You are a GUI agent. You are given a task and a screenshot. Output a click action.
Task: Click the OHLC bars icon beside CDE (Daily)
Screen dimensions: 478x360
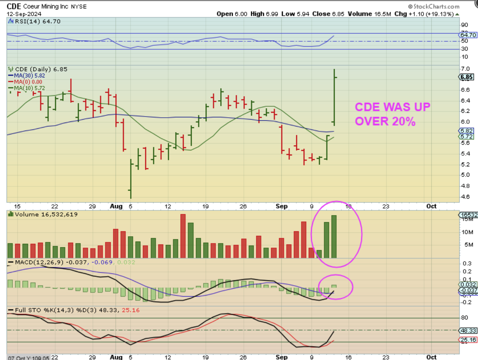pos(11,69)
